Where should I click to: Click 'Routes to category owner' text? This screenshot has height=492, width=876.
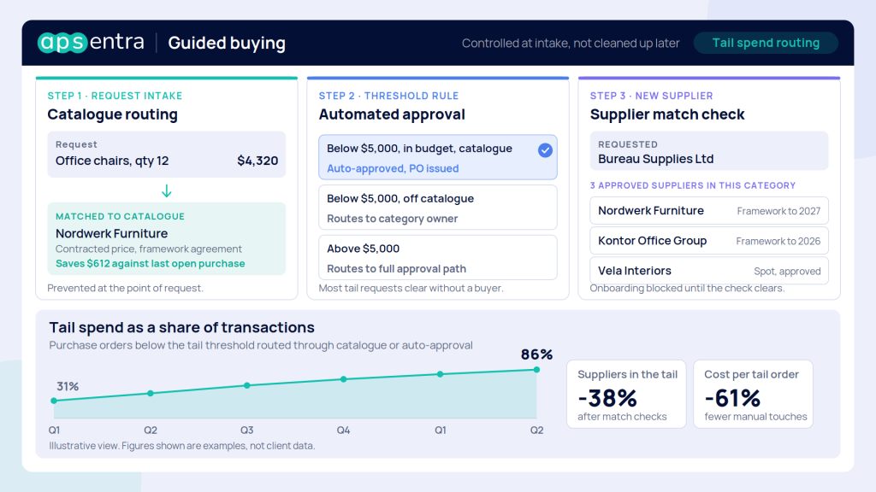[392, 219]
